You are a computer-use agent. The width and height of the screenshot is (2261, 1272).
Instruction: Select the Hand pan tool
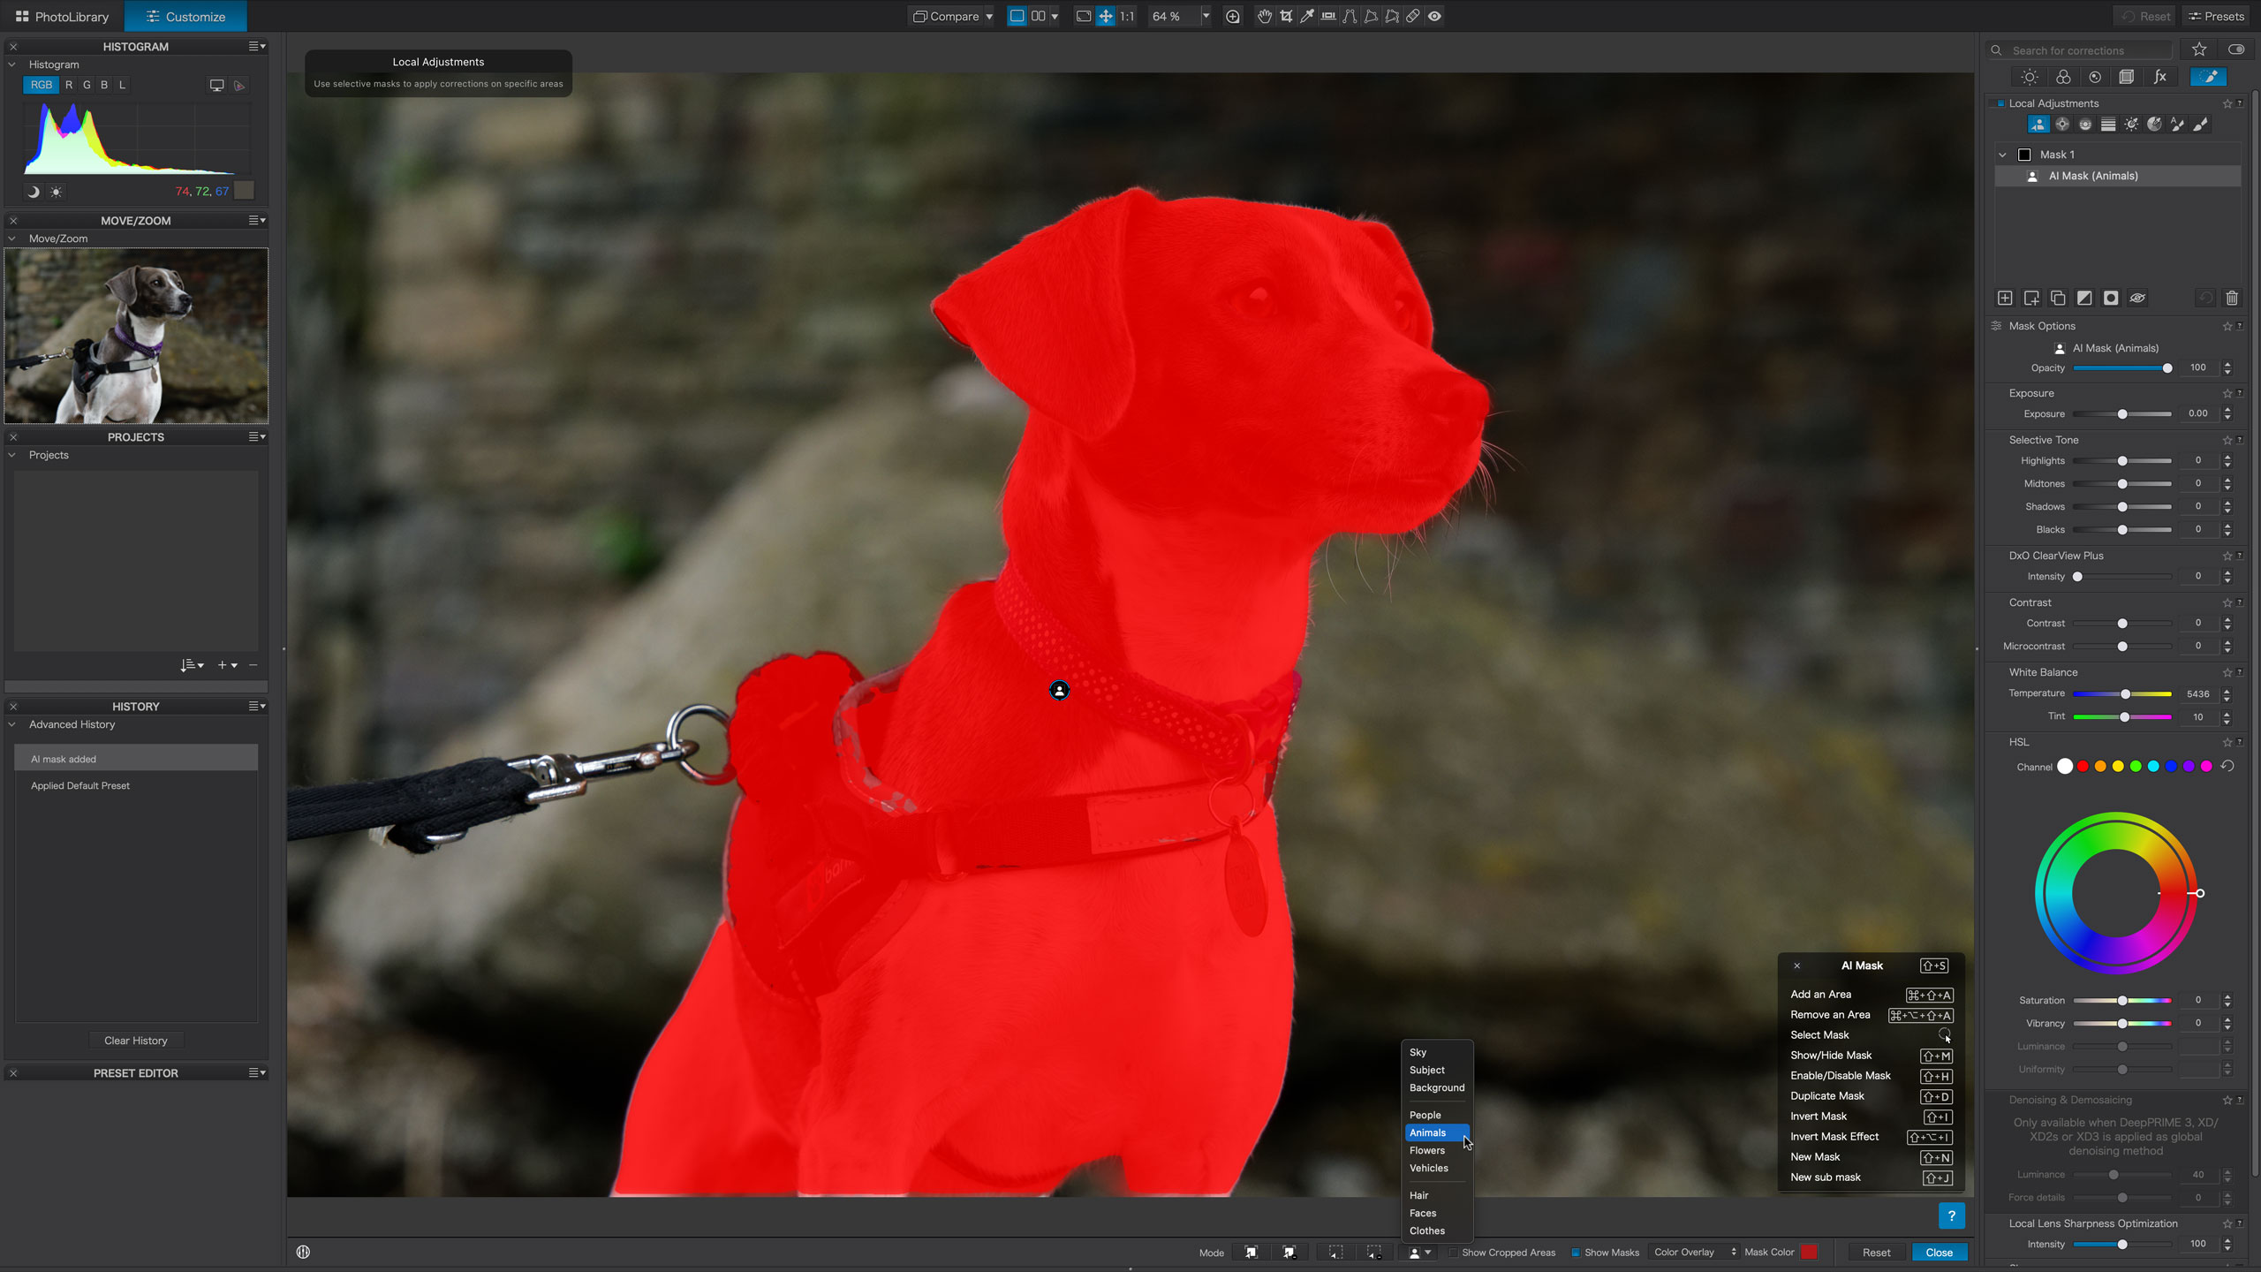[1265, 16]
